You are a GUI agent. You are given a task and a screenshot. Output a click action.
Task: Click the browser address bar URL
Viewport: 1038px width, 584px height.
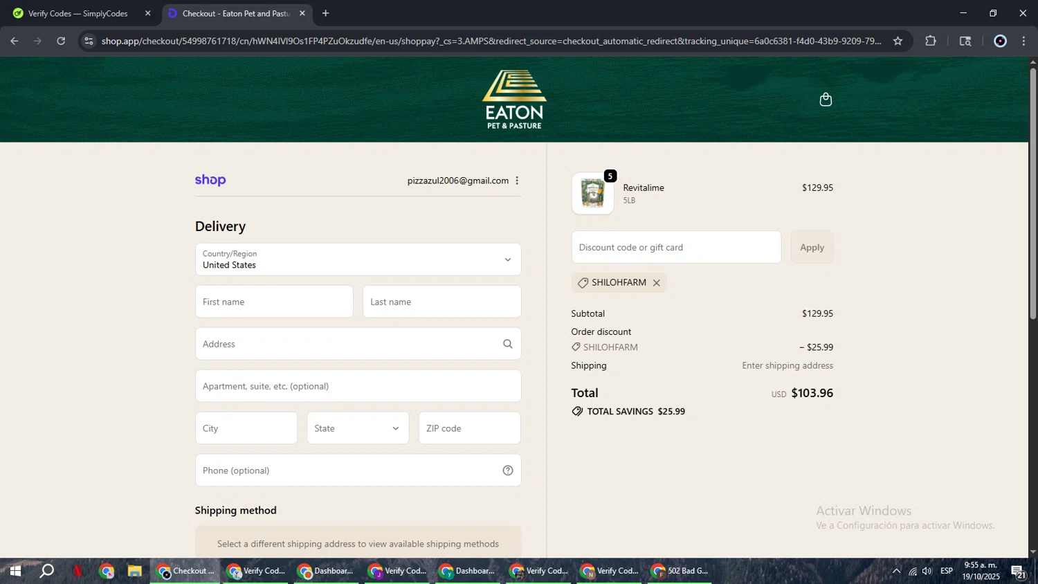click(491, 41)
